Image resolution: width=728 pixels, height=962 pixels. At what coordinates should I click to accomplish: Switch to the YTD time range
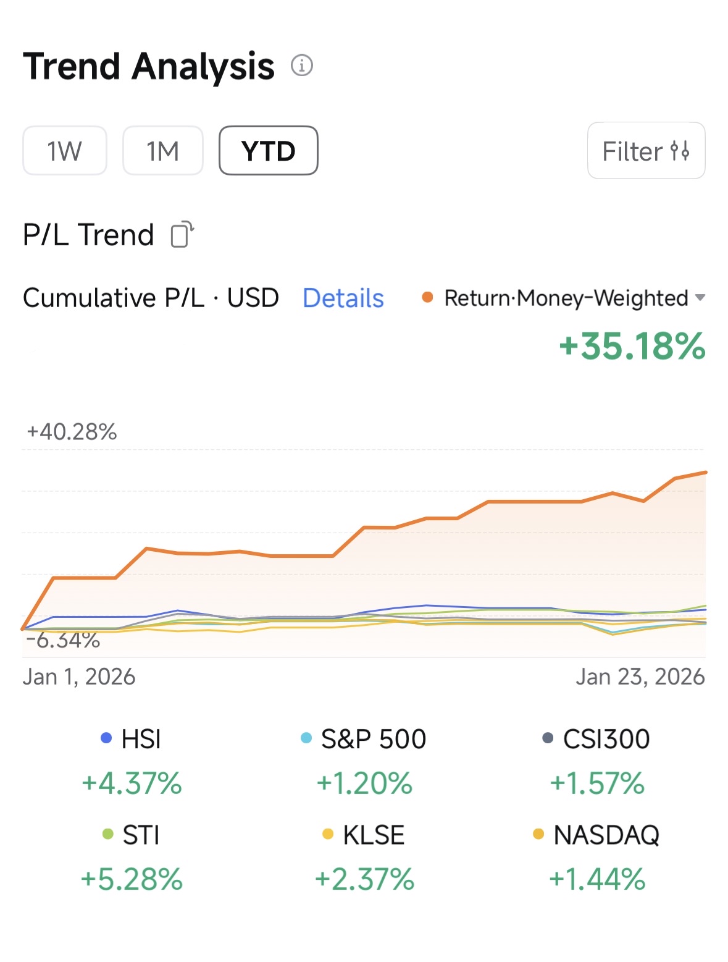(269, 151)
